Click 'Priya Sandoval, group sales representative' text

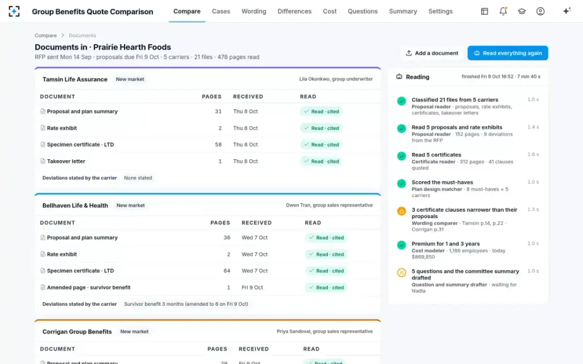tap(325, 331)
